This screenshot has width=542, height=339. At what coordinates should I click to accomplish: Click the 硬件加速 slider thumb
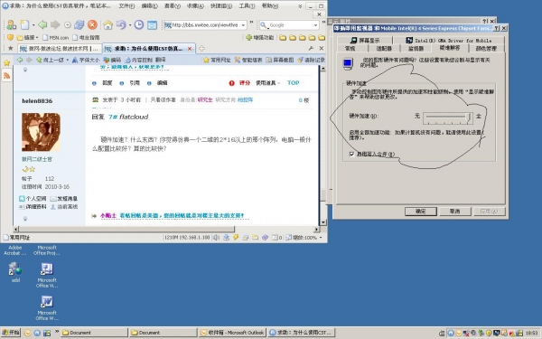pos(469,117)
